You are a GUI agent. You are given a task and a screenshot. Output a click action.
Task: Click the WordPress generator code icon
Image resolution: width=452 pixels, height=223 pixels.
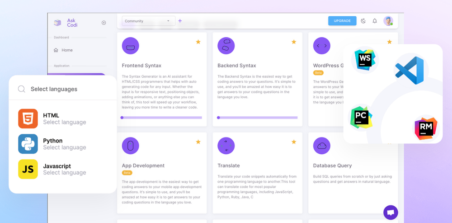tap(322, 46)
